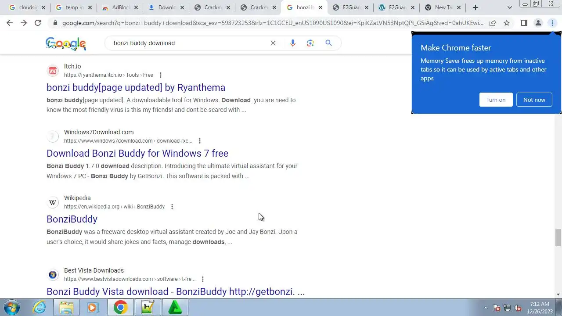Switch to the temp m tab

(72, 7)
